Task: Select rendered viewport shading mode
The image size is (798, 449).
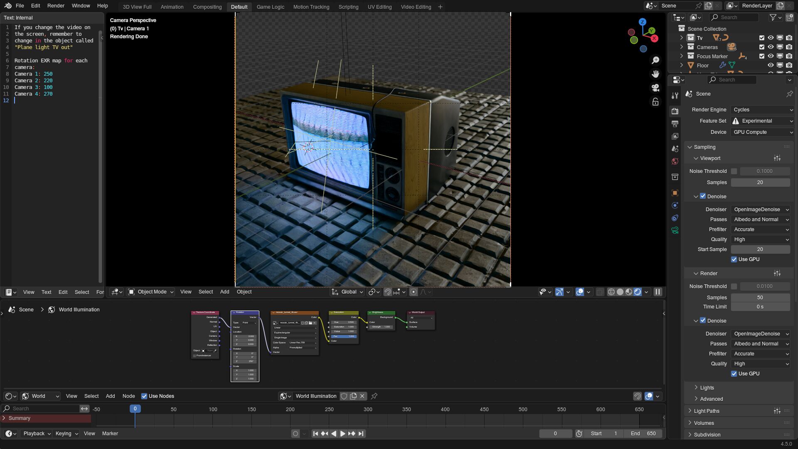Action: tap(638, 292)
